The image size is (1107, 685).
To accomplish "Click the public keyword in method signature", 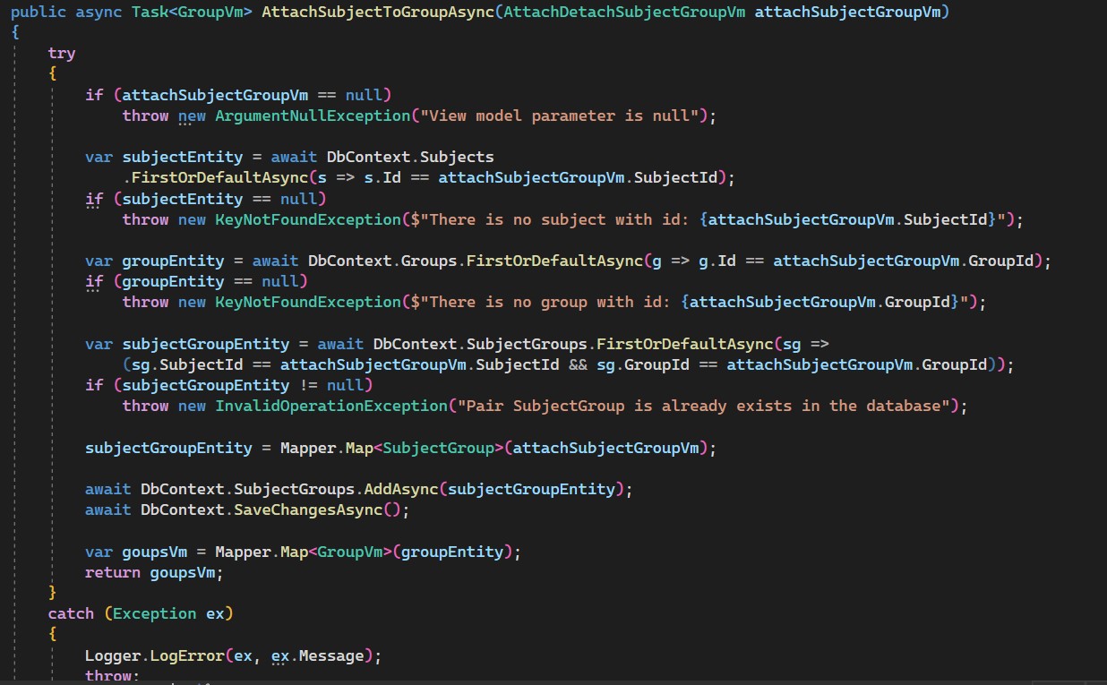I will [x=38, y=12].
